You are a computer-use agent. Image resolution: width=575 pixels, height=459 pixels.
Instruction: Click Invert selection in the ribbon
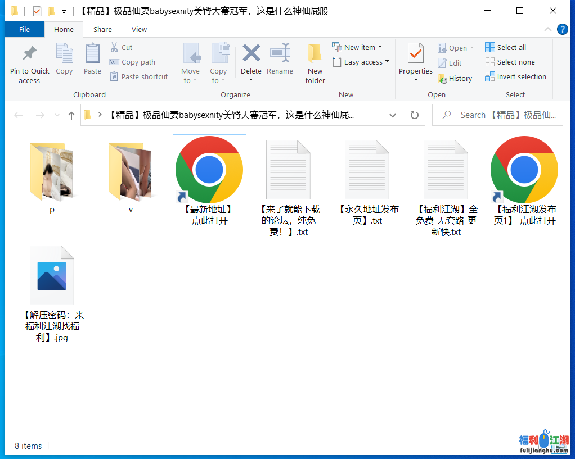pos(515,77)
